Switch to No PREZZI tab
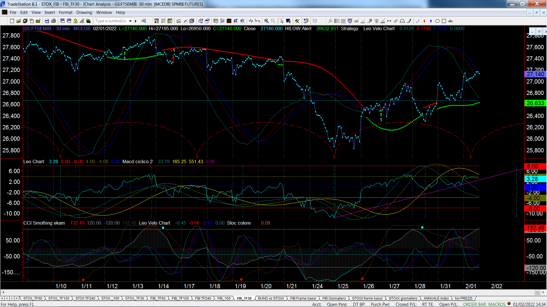 464,298
